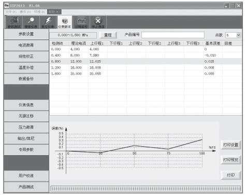
Task: Open the 文件 menu
Action: pos(11,12)
